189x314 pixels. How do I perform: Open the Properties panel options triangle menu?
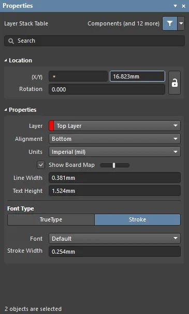click(x=175, y=6)
